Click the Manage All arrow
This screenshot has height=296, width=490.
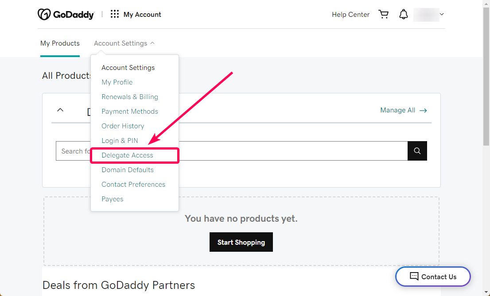(x=423, y=111)
